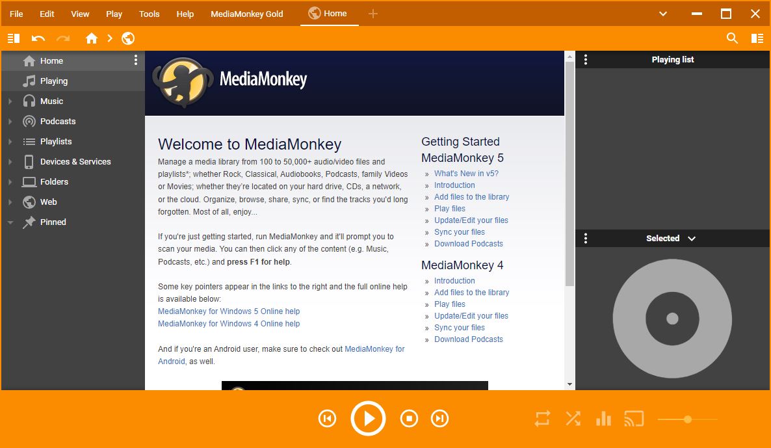771x448 pixels.
Task: Click the MediaMonkey logo banner image
Action: pos(230,82)
